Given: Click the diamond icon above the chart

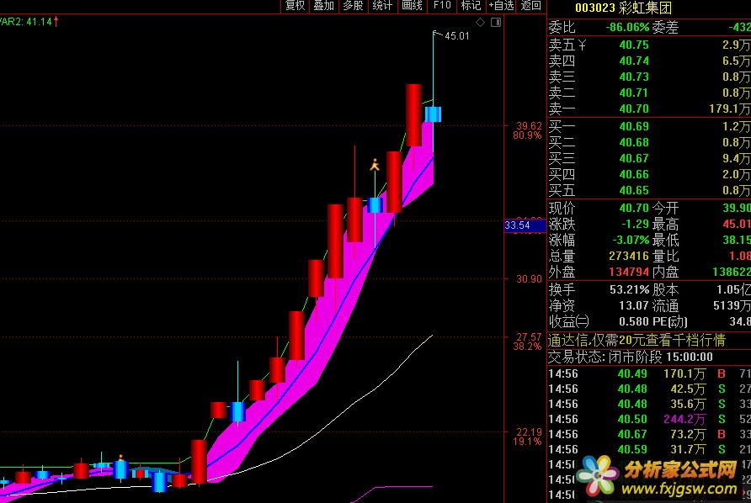Looking at the screenshot, I should point(481,23).
